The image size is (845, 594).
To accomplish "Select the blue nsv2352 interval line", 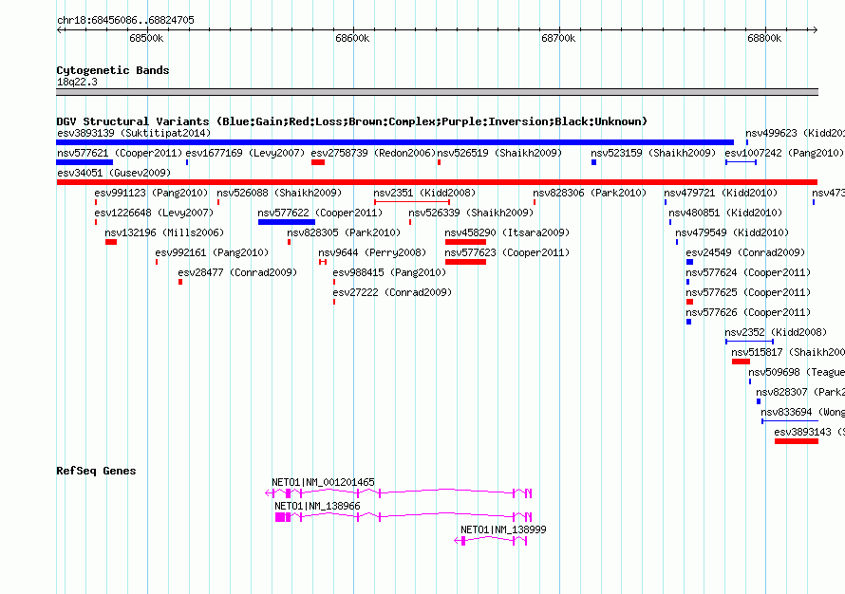I will click(750, 342).
